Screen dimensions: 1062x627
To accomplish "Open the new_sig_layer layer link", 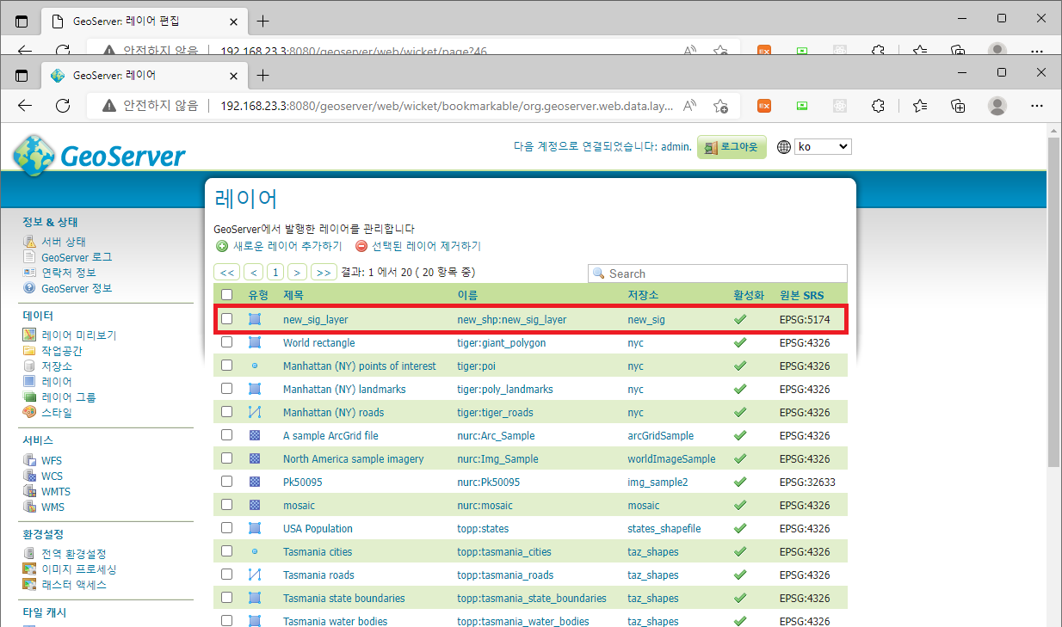I will point(316,319).
